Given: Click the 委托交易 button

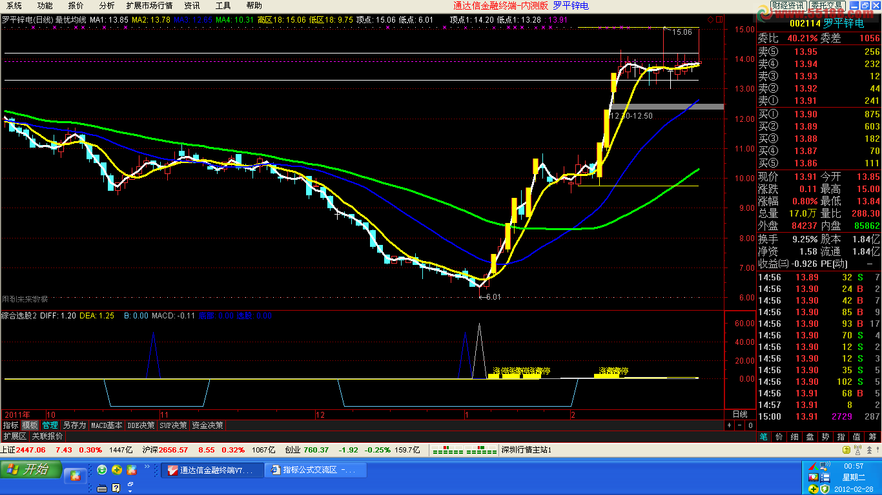Looking at the screenshot, I should tap(827, 5).
